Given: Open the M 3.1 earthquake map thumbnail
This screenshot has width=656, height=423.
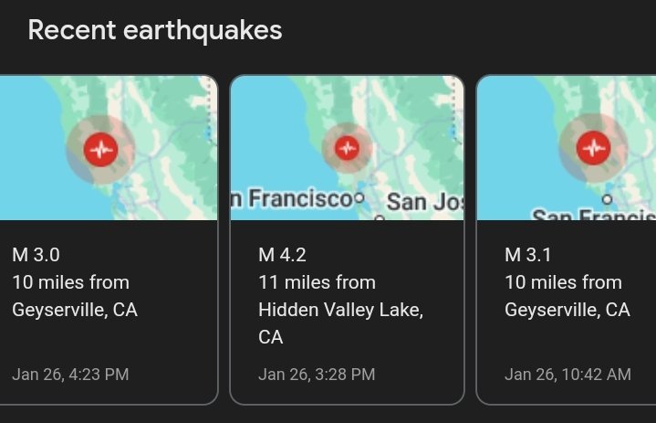Looking at the screenshot, I should (567, 148).
